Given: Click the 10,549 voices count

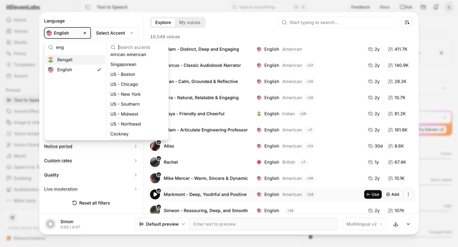Looking at the screenshot, I should point(165,37).
